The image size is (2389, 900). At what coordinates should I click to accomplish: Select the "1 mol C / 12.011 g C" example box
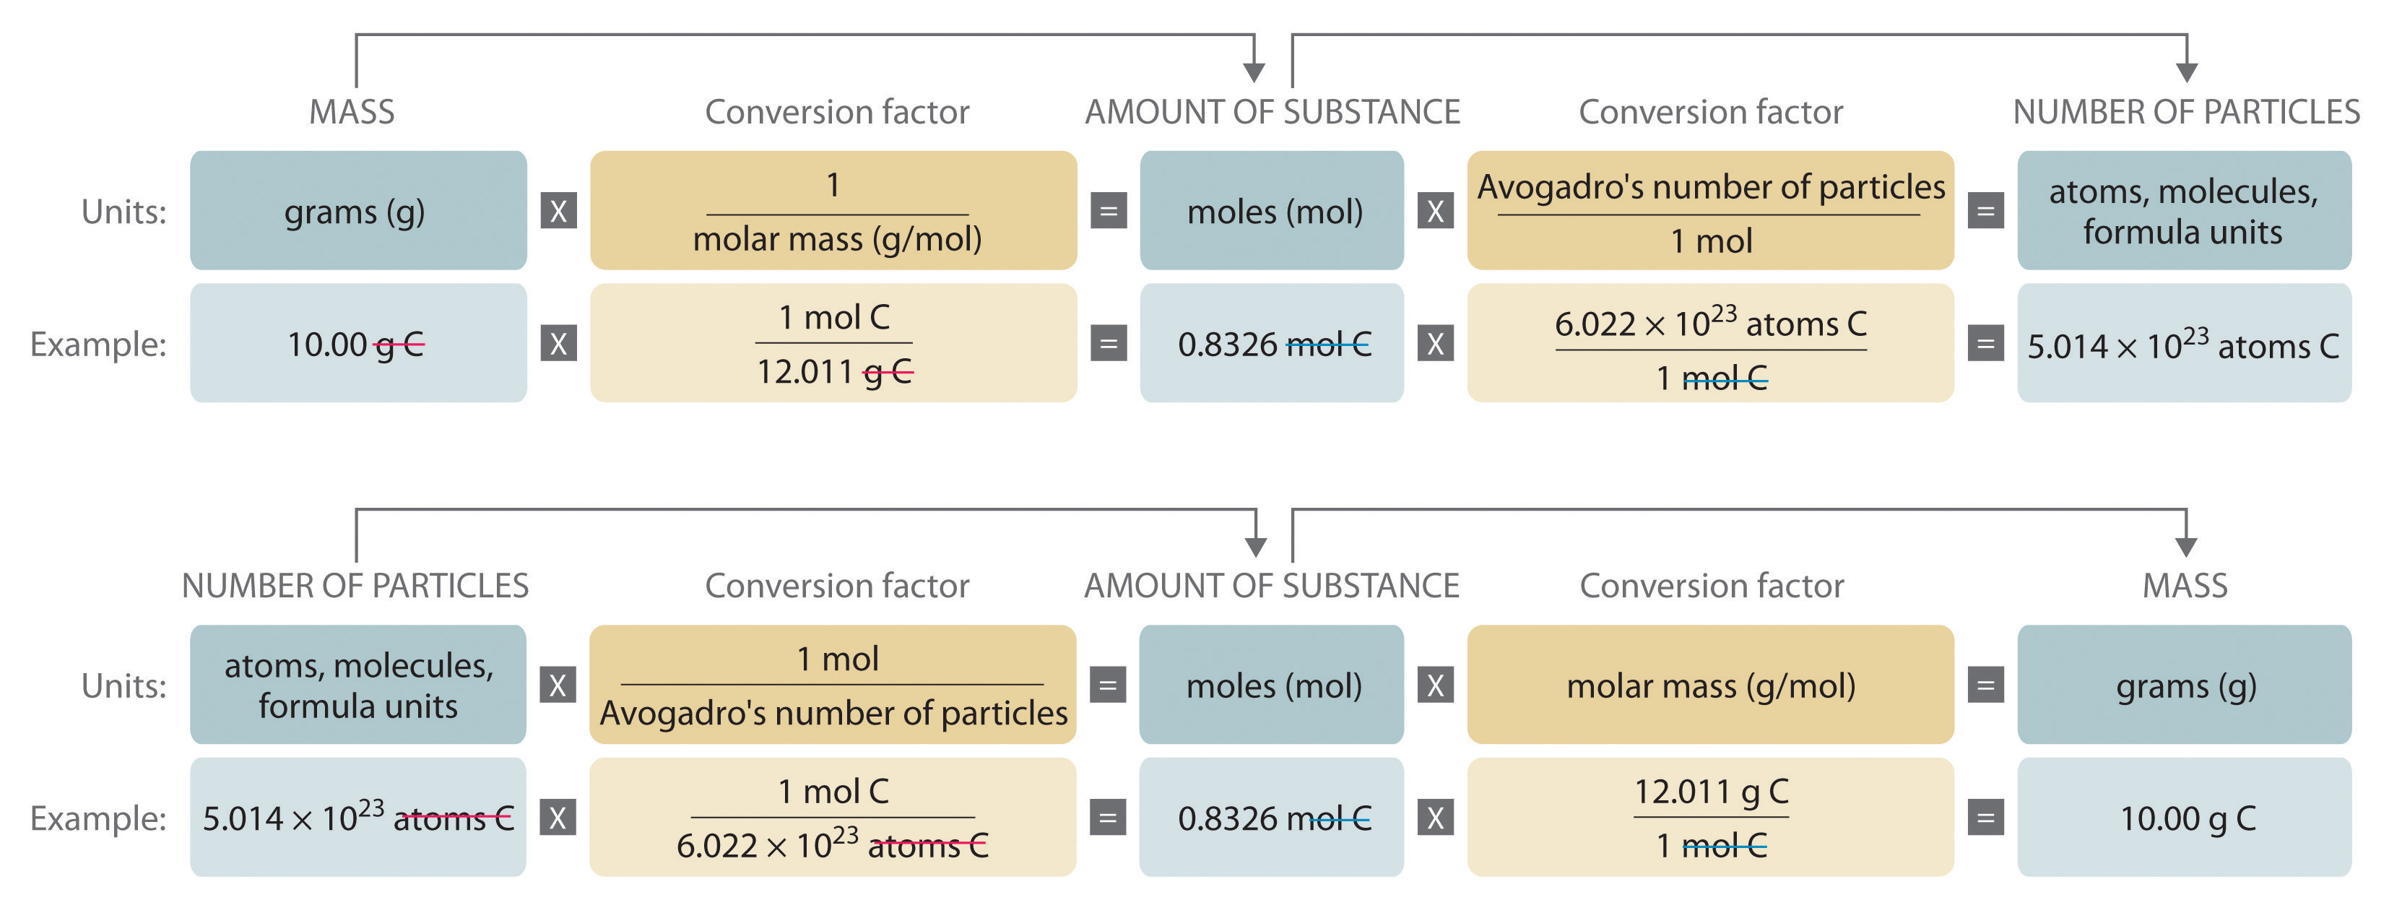[833, 343]
